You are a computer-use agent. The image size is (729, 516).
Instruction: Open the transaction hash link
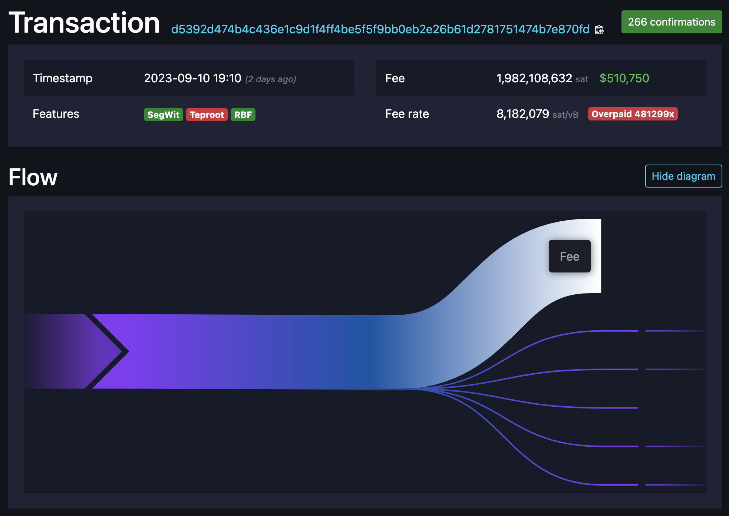click(x=380, y=29)
